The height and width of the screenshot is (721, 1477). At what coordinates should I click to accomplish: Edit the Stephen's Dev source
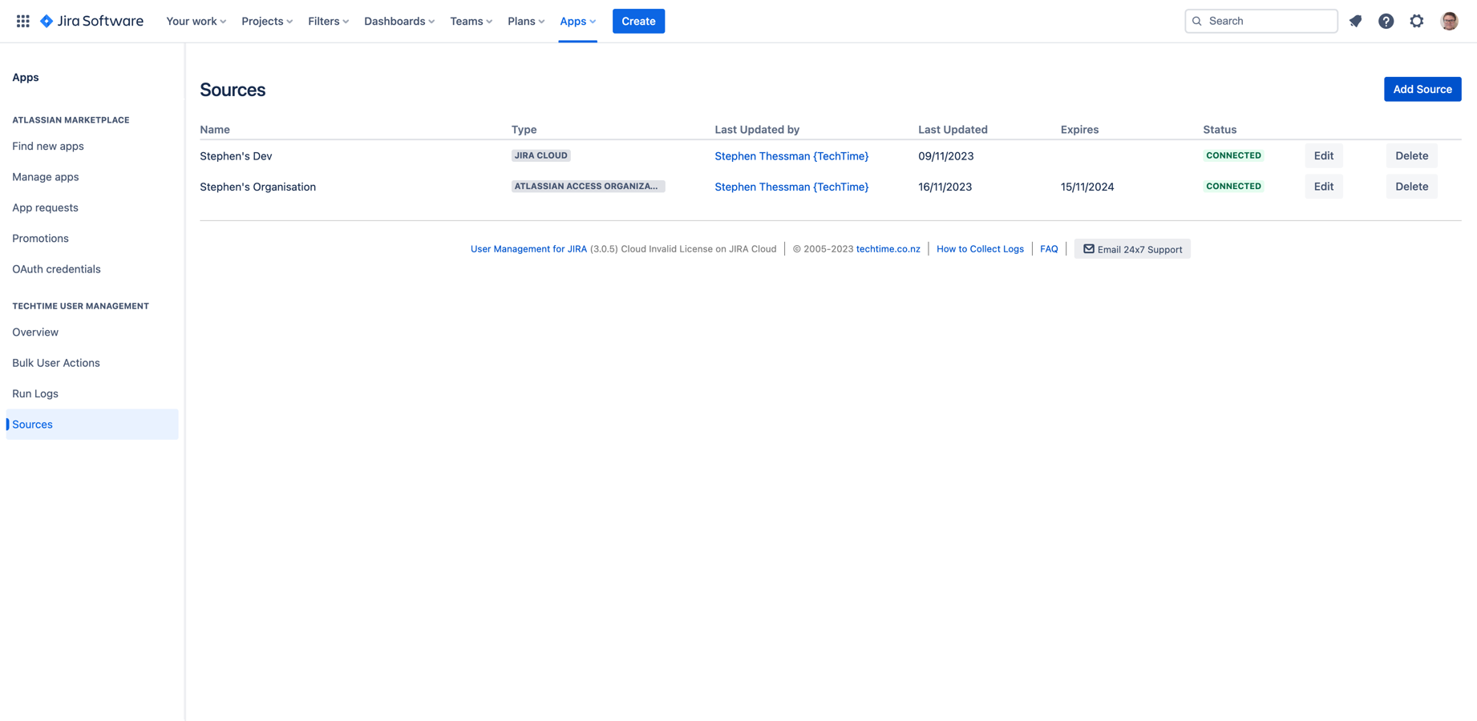click(x=1324, y=155)
